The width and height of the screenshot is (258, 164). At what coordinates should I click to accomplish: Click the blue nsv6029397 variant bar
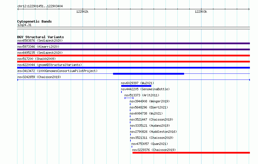(136, 86)
